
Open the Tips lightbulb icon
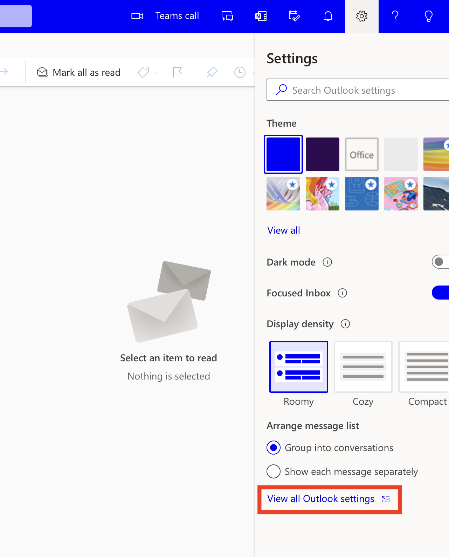coord(429,16)
